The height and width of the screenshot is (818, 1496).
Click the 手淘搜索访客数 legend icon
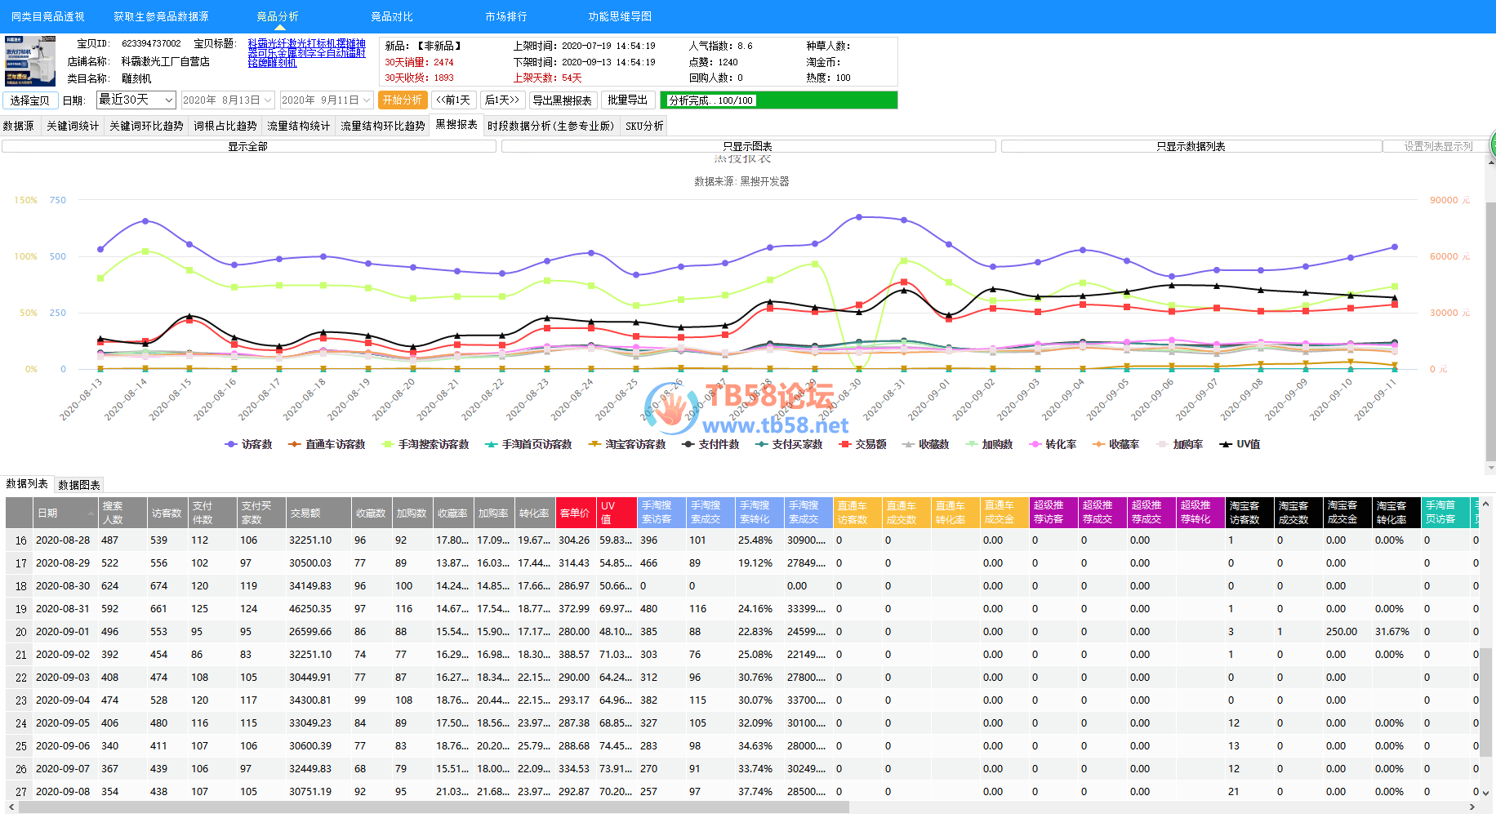click(x=388, y=445)
